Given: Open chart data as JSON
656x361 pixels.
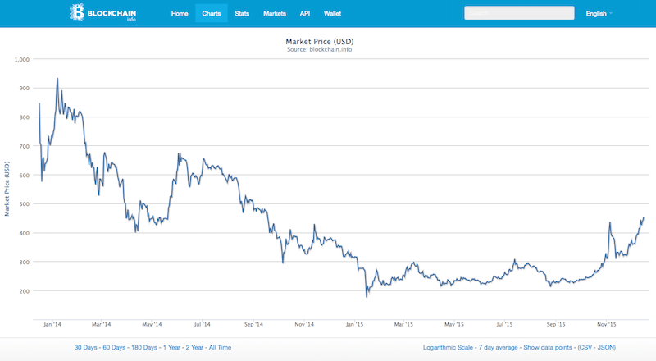Looking at the screenshot, I should coord(605,347).
